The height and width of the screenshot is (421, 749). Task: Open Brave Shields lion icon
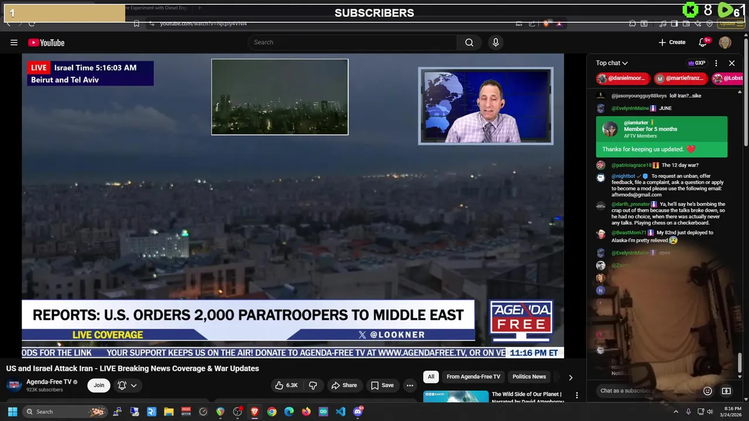coord(546,23)
